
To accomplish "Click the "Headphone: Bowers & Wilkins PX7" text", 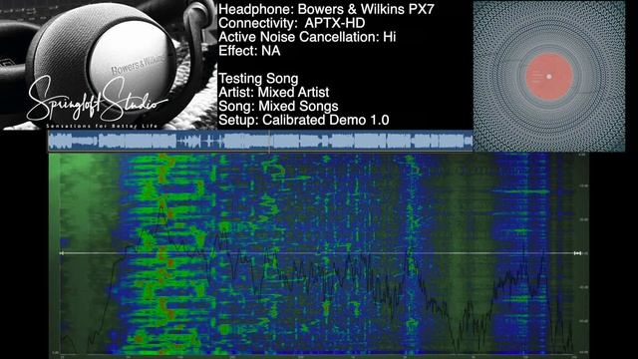I will click(326, 9).
